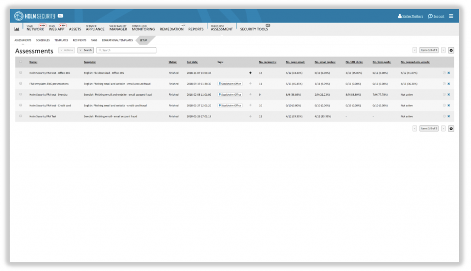Delete the FRA templates ENG presentations row

448,84
